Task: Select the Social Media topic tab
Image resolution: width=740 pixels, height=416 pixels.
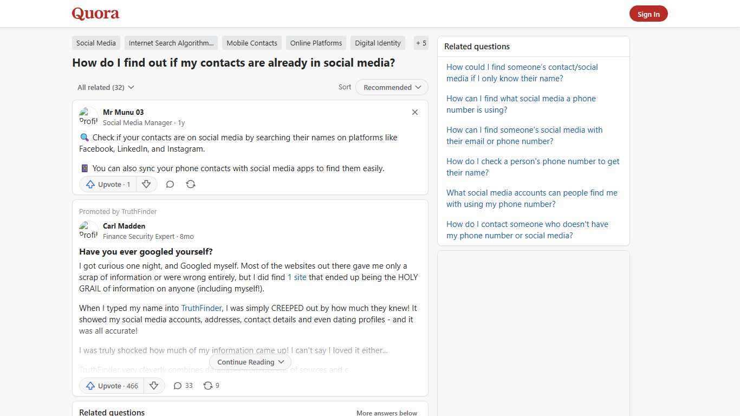Action: (x=96, y=43)
